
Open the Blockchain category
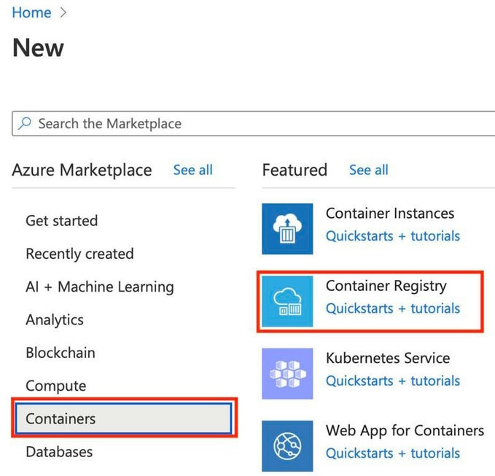tap(61, 352)
